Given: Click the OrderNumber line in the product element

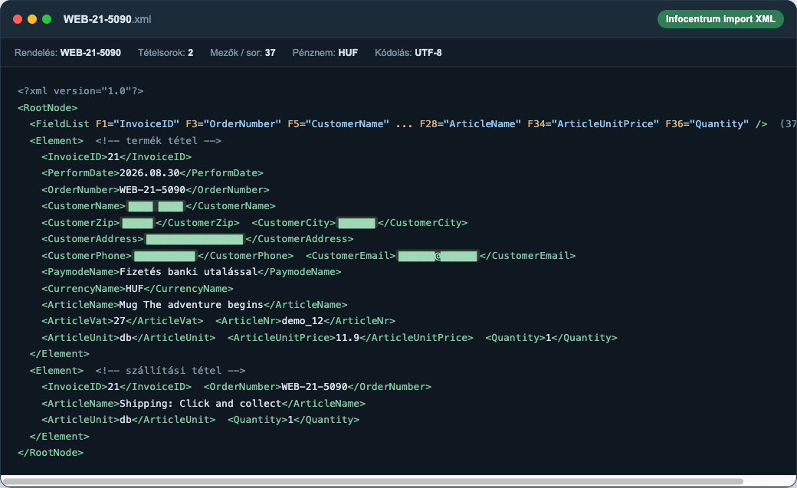Looking at the screenshot, I should 156,190.
